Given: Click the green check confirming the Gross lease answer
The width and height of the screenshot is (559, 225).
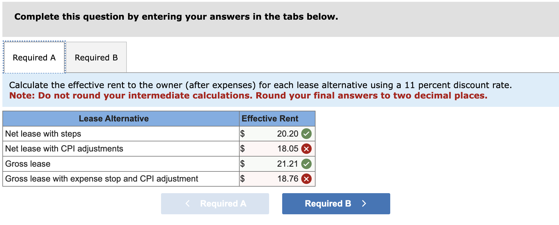Looking at the screenshot, I should point(307,164).
